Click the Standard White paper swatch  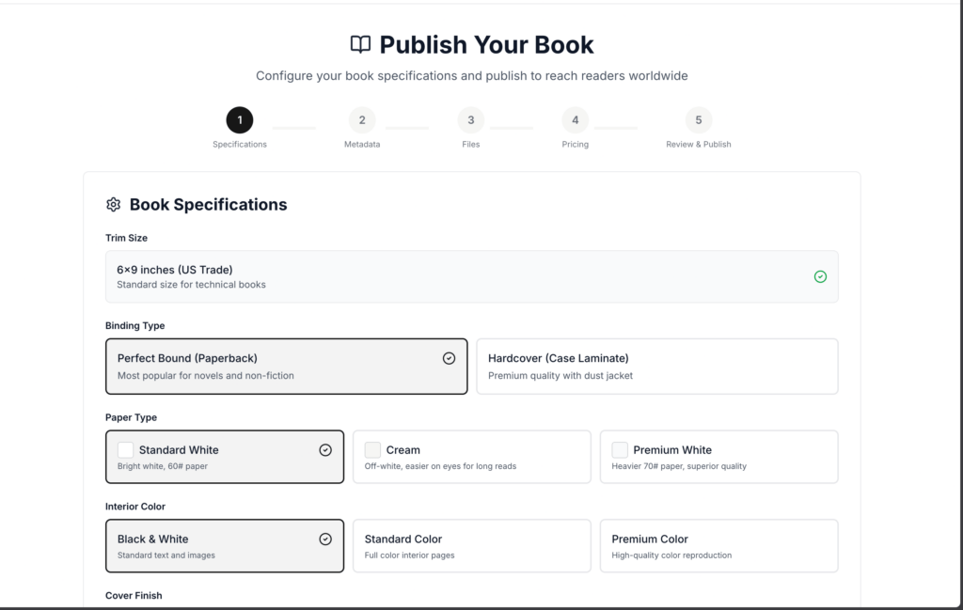pos(126,450)
